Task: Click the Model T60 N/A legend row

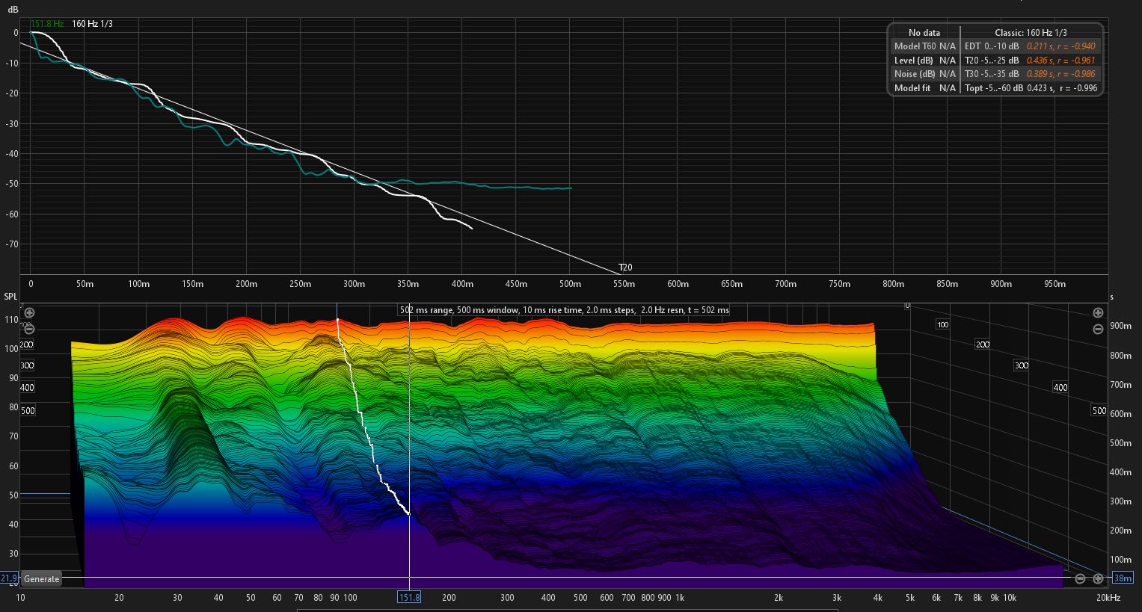Action: tap(924, 46)
